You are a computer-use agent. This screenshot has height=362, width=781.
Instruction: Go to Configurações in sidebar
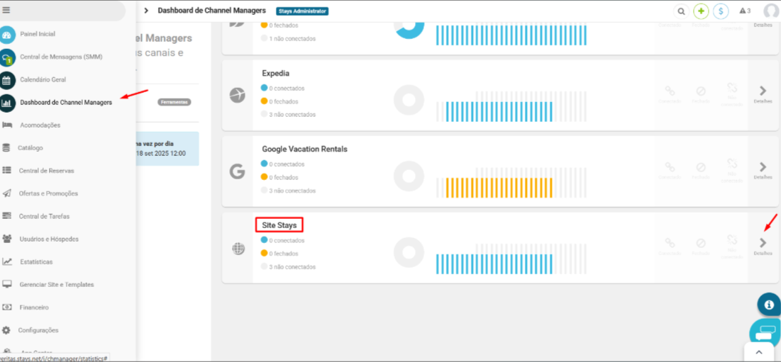[38, 330]
